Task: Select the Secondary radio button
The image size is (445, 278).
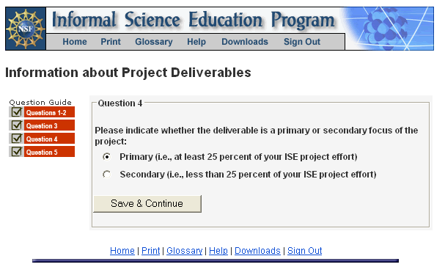Action: pyautogui.click(x=107, y=175)
